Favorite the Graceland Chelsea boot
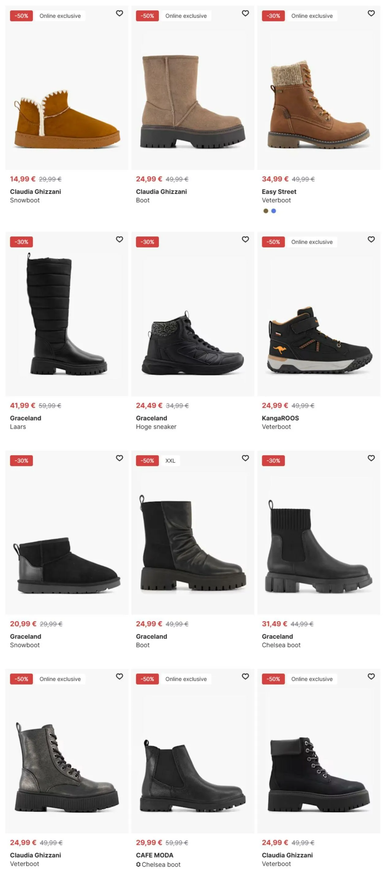383x882 pixels. (x=371, y=458)
